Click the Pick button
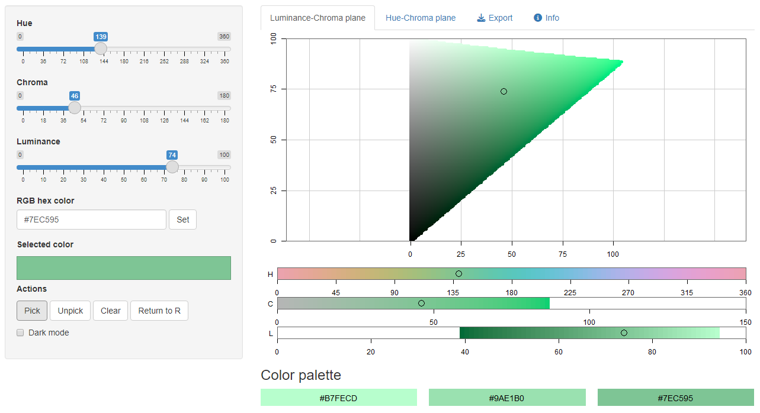Viewport: 760px width, 413px height. (32, 311)
